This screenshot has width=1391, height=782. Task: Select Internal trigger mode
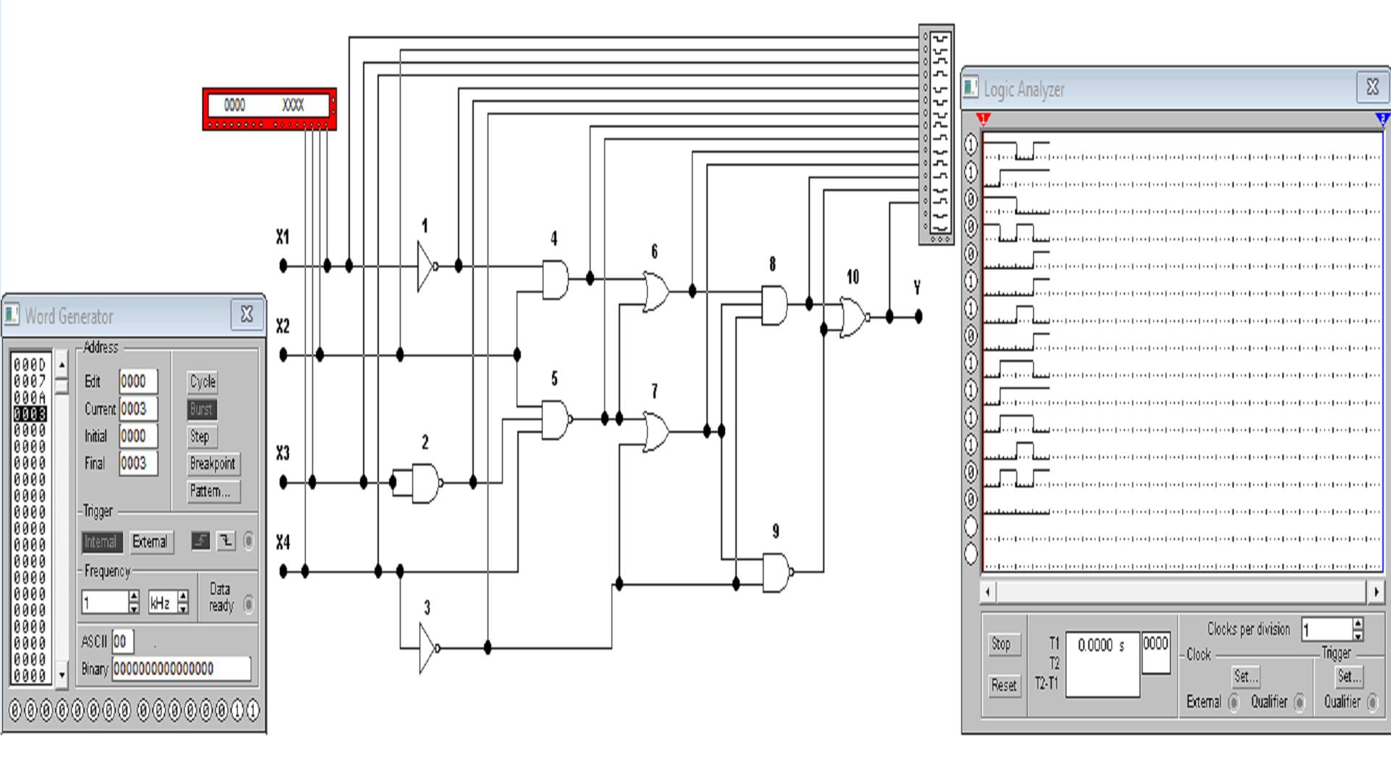coord(101,542)
